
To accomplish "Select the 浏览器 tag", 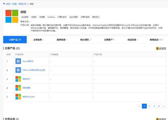I will click(42, 17).
